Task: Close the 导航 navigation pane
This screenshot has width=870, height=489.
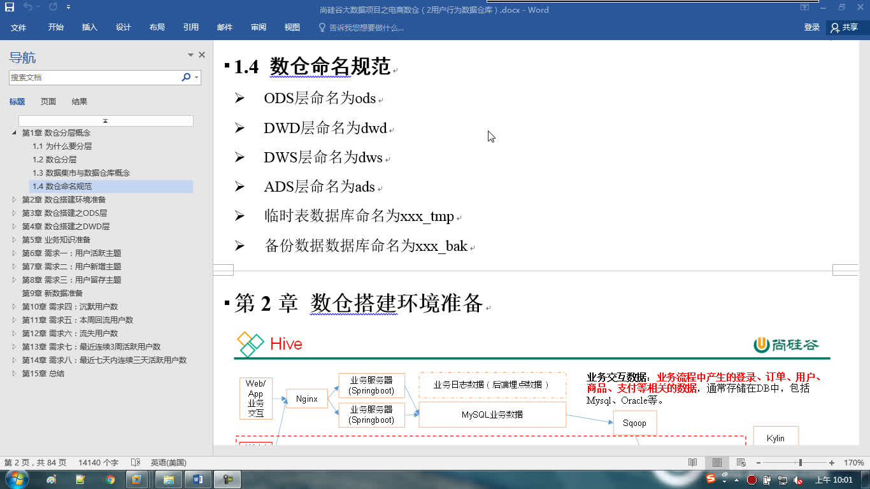Action: click(x=202, y=55)
